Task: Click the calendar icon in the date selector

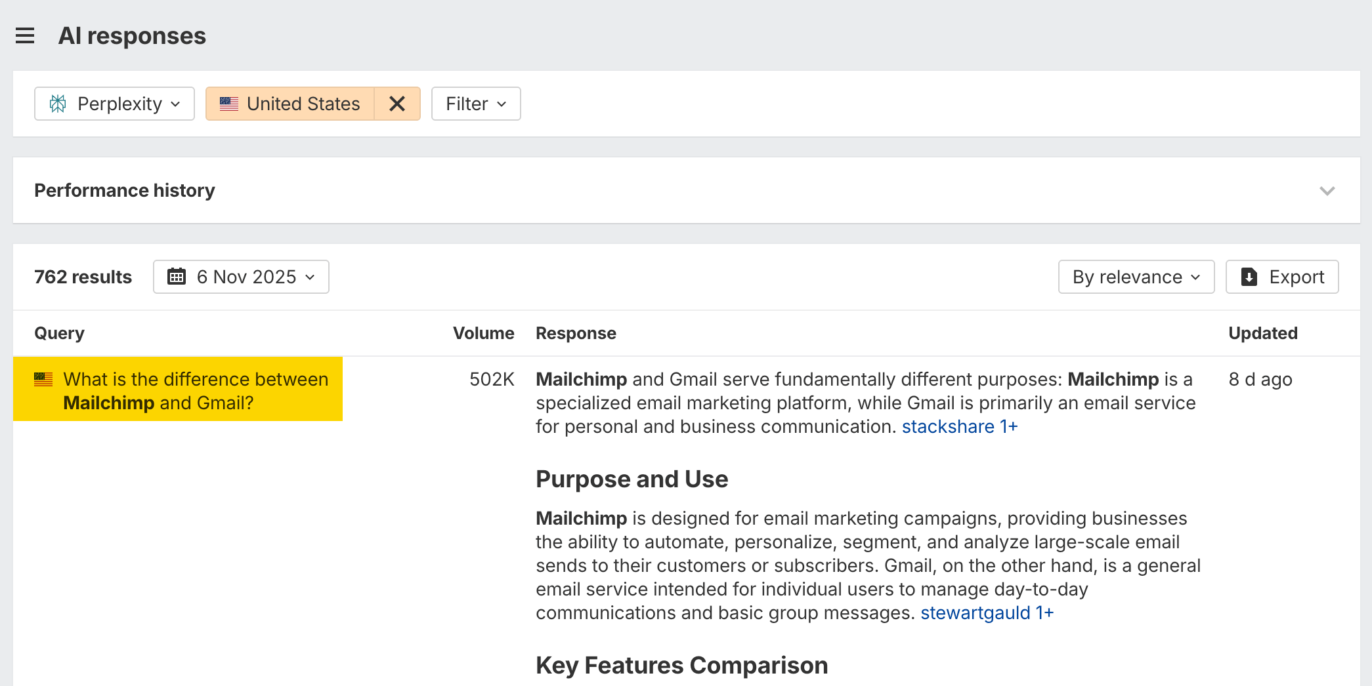Action: [176, 277]
